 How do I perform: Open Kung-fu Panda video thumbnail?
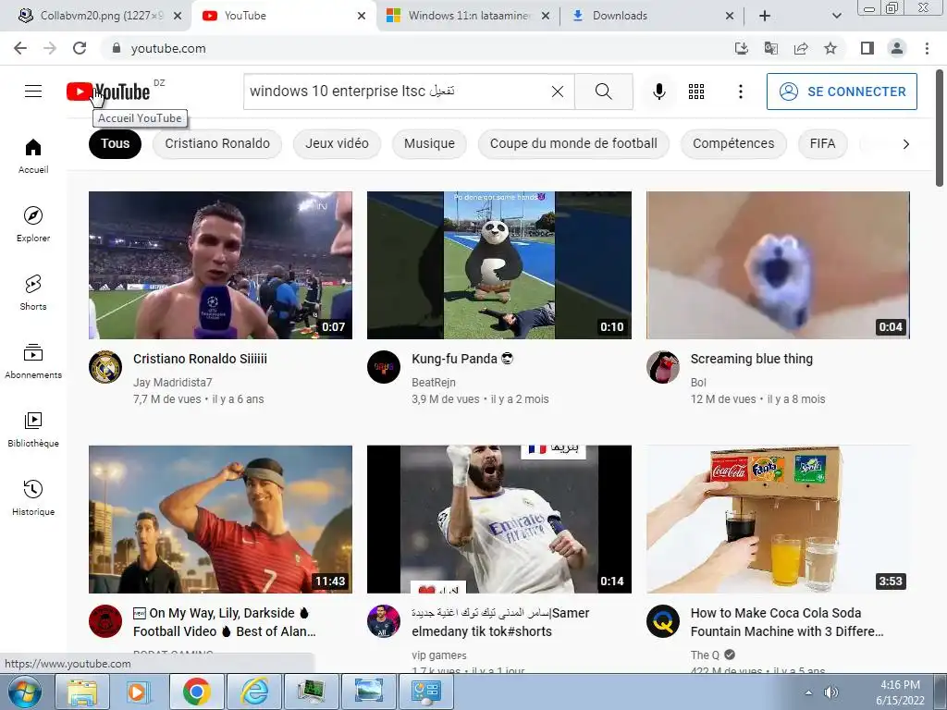click(x=498, y=265)
